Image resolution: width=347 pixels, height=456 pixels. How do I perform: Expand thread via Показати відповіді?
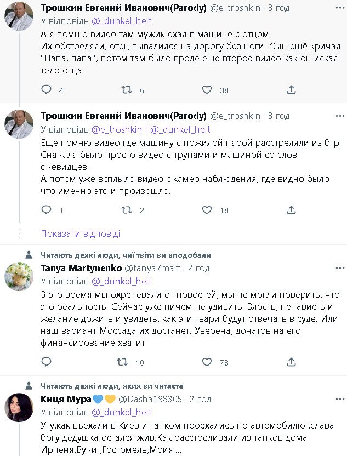[81, 233]
